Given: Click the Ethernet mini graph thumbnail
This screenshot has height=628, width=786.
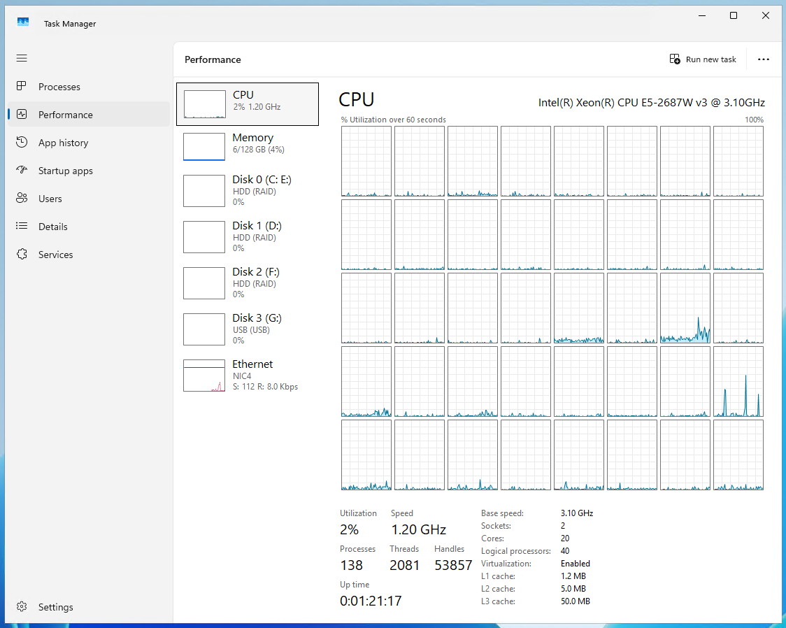Looking at the screenshot, I should 204,376.
